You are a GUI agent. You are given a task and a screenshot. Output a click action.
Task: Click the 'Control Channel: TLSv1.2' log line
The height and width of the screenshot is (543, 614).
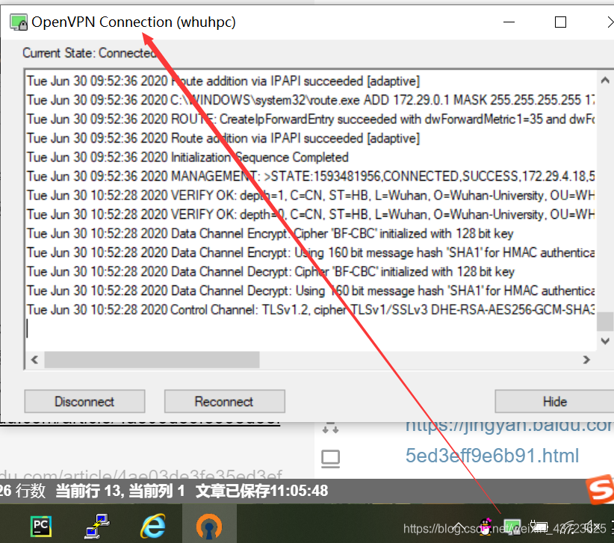coord(310,310)
